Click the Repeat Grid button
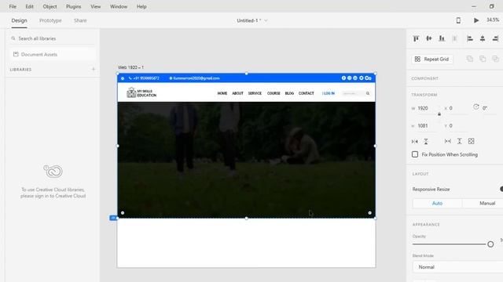Screen dimensions: 503x282 click(x=432, y=60)
